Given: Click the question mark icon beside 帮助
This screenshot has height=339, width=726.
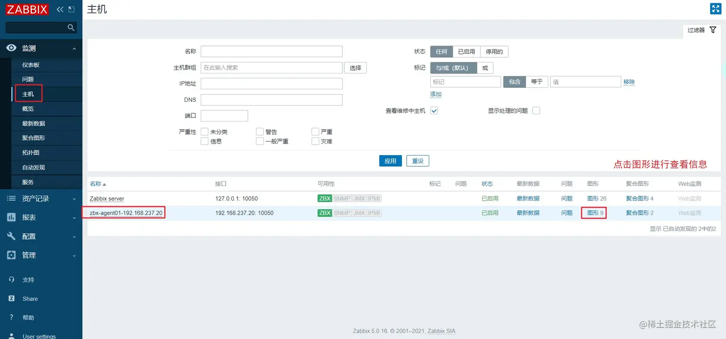Looking at the screenshot, I should (12, 317).
